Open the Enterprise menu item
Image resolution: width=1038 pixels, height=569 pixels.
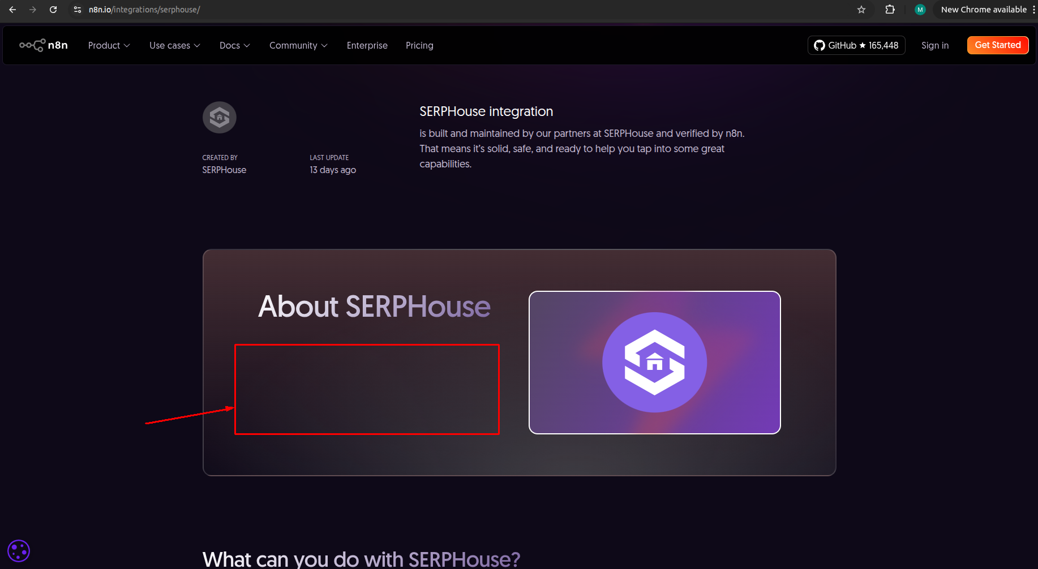click(x=367, y=45)
